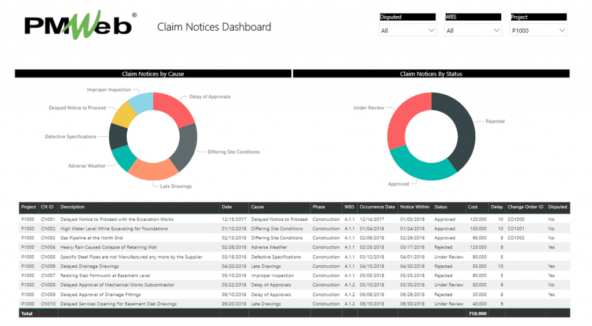Click the CN003 cell

pyautogui.click(x=48, y=238)
